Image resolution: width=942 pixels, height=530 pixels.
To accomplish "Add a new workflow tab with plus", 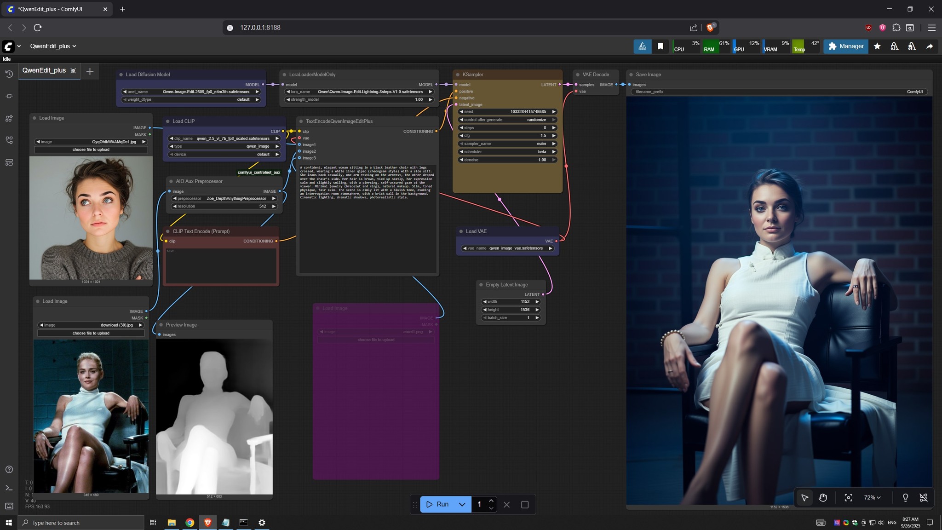I will pos(90,71).
